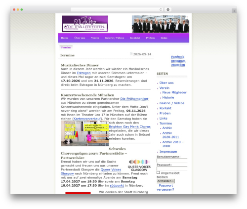Open the You'll Never Sing Alone poster image
The width and height of the screenshot is (247, 209).
pos(85,133)
